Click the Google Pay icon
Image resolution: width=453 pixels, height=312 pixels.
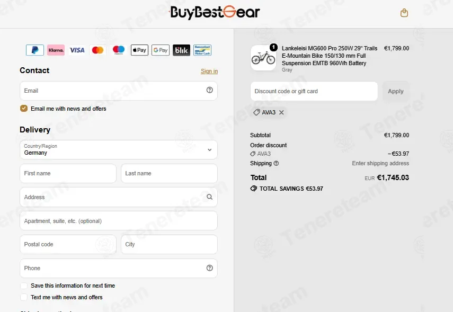pos(161,50)
